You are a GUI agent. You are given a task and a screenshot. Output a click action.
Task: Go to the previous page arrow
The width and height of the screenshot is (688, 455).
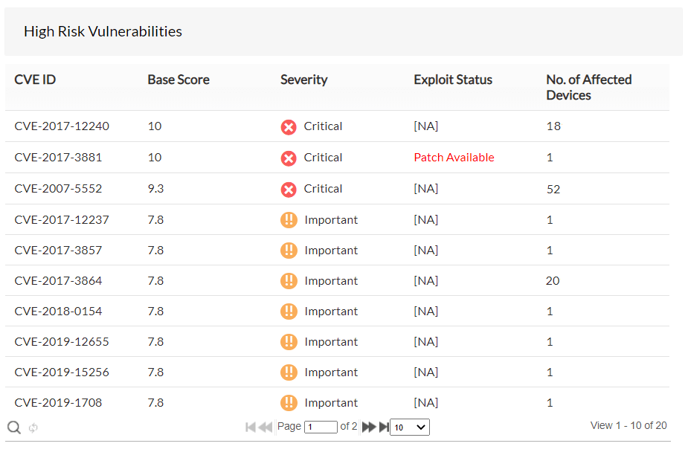(266, 427)
